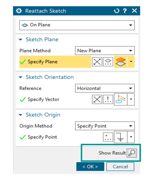Screen dimensions: 150x178
Task: Open the Plane Method dropdown showing New Plane
Action: [105, 51]
